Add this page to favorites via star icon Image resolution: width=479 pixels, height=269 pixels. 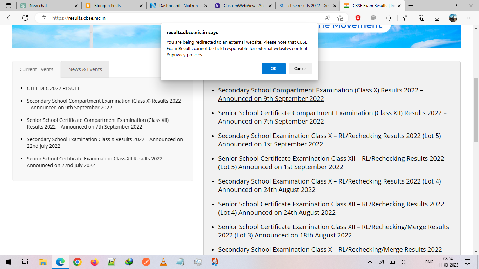[x=339, y=18]
